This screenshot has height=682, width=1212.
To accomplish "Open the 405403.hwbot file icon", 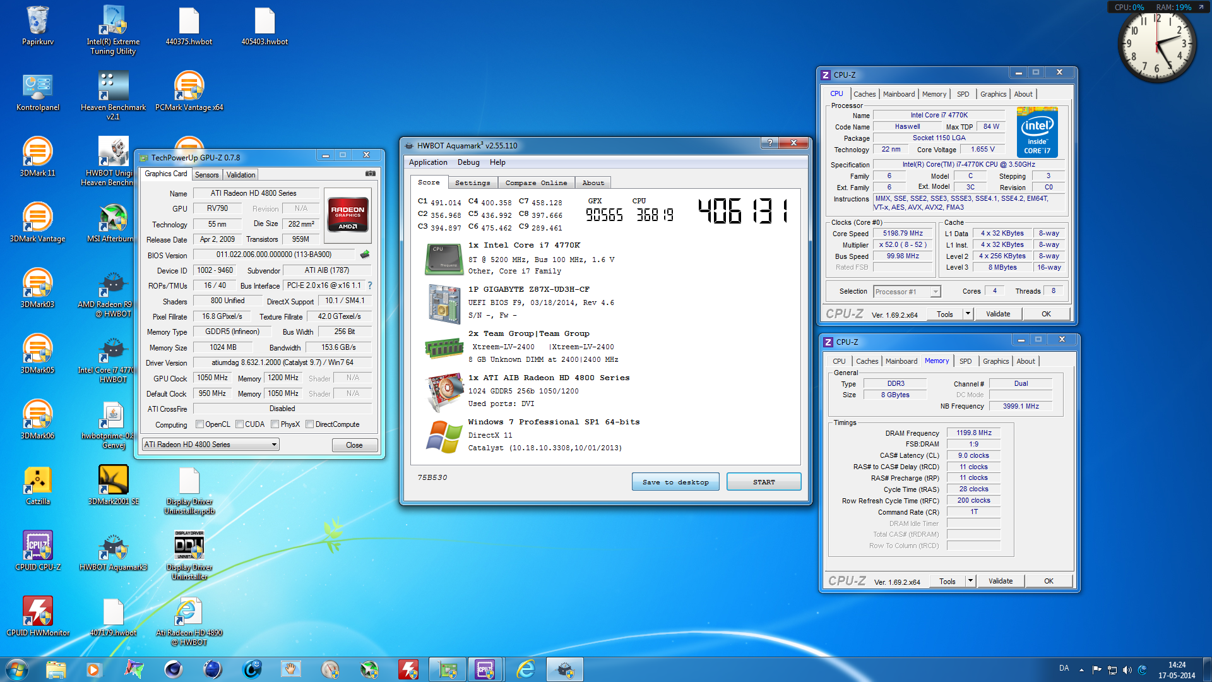I will click(264, 25).
